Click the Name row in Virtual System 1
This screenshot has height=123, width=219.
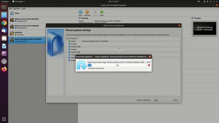click(123, 41)
